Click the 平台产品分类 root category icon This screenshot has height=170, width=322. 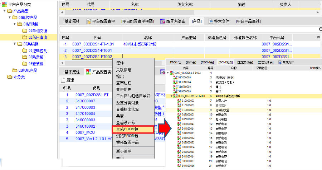point(4,4)
